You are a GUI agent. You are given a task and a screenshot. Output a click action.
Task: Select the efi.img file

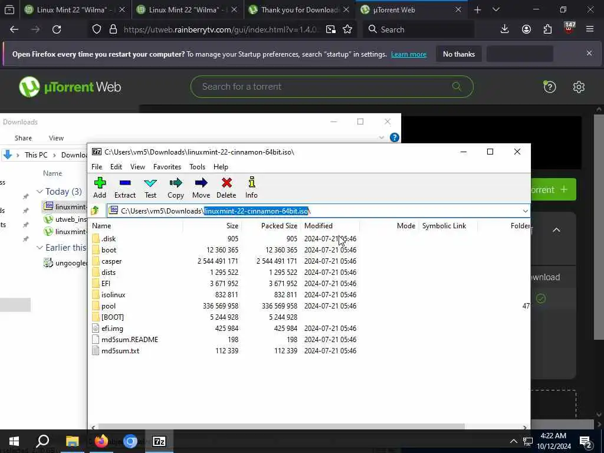pyautogui.click(x=108, y=328)
